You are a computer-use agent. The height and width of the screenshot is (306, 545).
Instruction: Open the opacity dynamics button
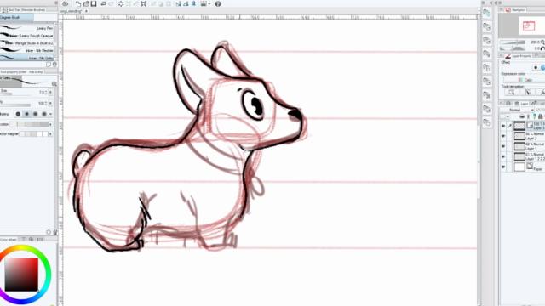[51, 104]
